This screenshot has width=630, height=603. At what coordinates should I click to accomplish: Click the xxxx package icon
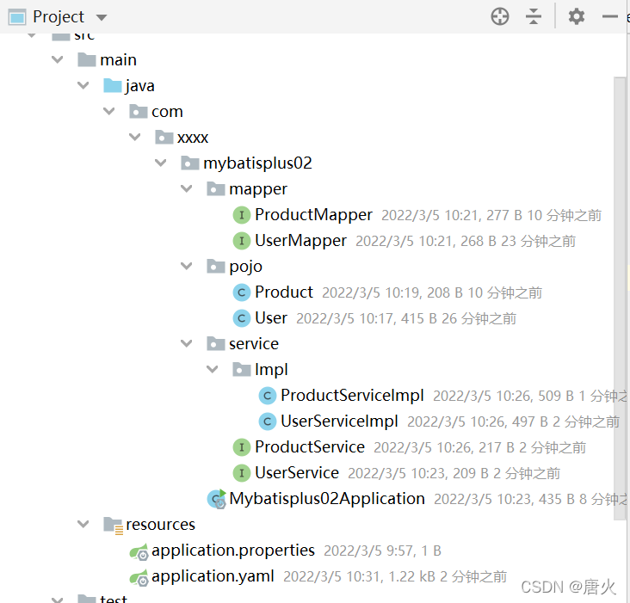pos(164,138)
